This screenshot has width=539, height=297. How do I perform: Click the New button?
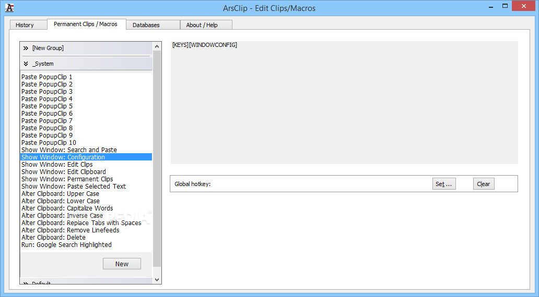pos(122,264)
